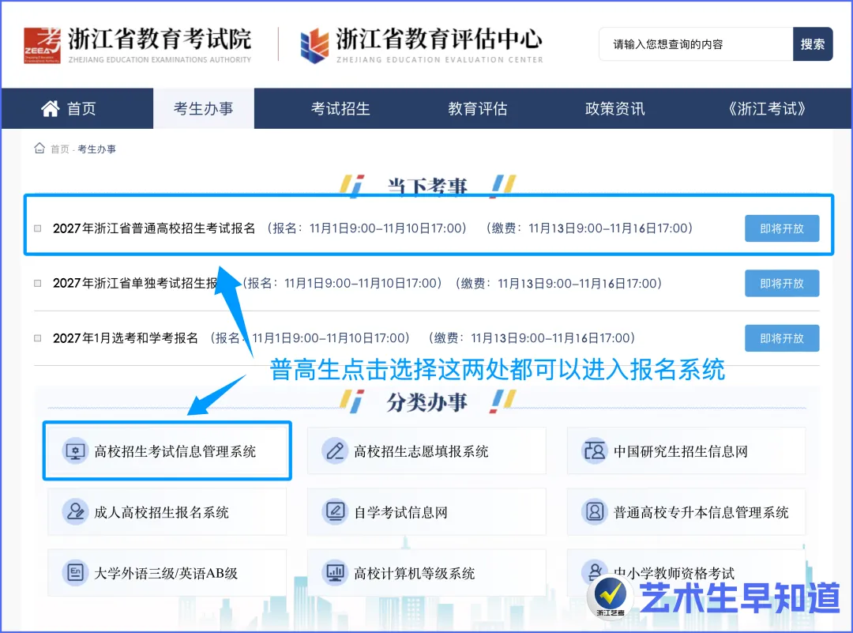Click the 首页 breadcrumb link

(60, 149)
